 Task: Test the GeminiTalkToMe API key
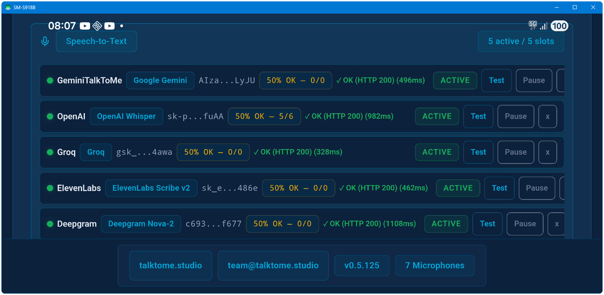[x=496, y=80]
